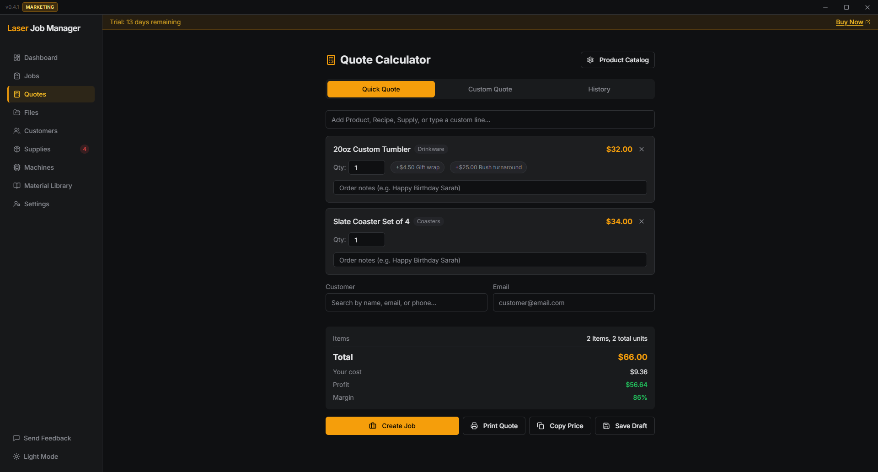Open the Files section
This screenshot has width=878, height=472.
click(x=31, y=113)
